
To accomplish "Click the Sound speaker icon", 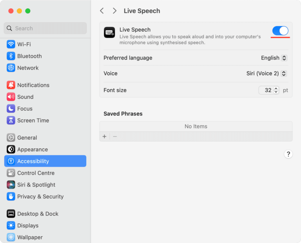I will (11, 97).
